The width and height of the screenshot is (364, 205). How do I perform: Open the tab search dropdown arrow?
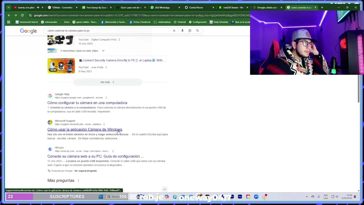(9, 7)
